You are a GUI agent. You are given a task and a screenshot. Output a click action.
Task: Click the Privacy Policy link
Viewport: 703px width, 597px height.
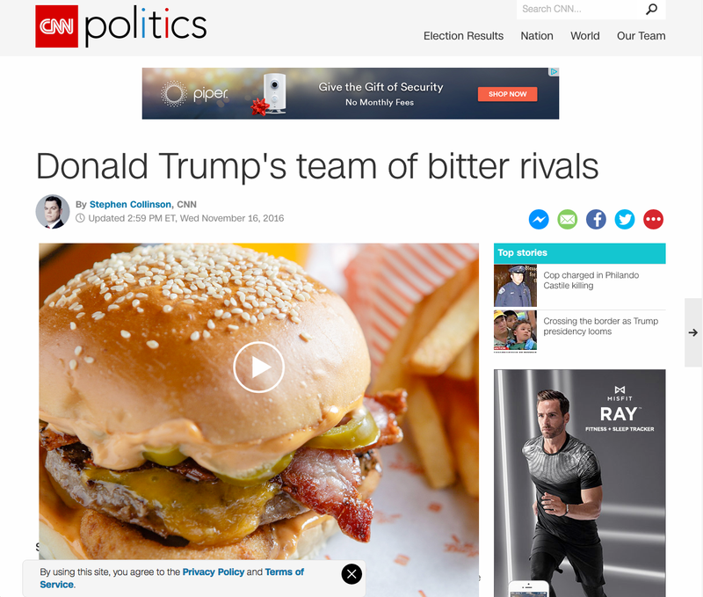click(214, 572)
